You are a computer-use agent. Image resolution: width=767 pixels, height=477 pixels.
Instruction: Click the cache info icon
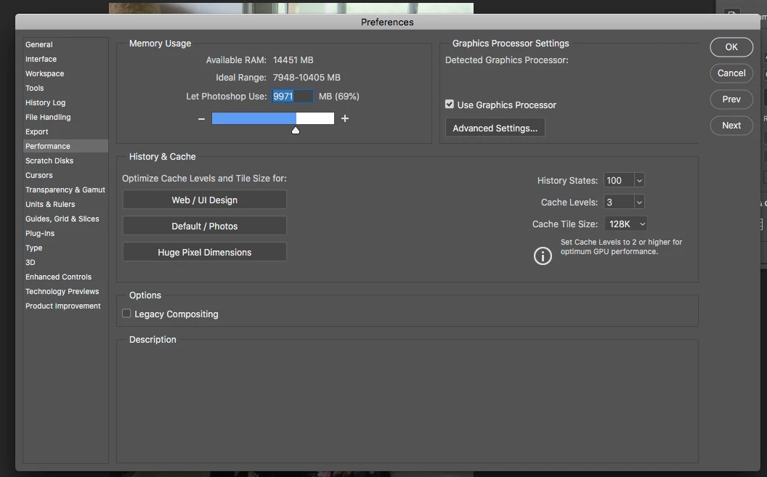click(543, 256)
